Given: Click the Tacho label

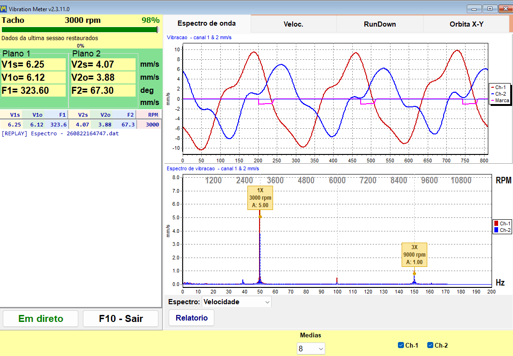Looking at the screenshot, I should pyautogui.click(x=13, y=21).
